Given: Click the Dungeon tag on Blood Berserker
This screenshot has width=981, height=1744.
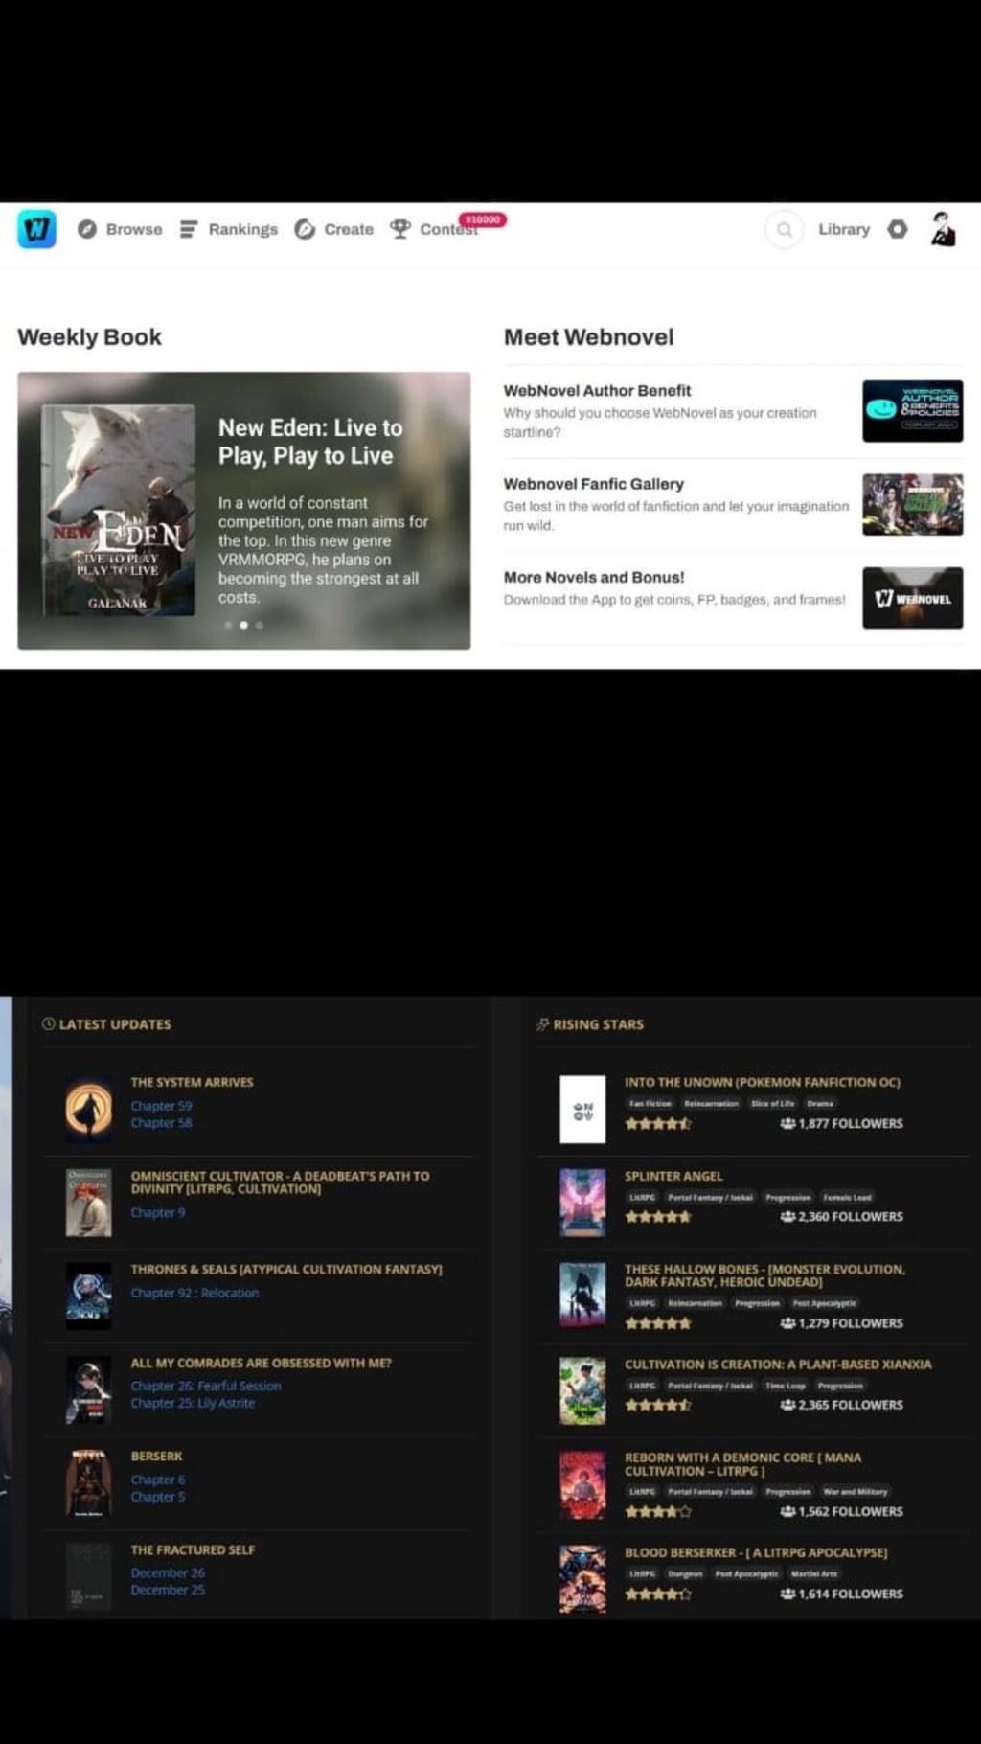Looking at the screenshot, I should pyautogui.click(x=685, y=1573).
